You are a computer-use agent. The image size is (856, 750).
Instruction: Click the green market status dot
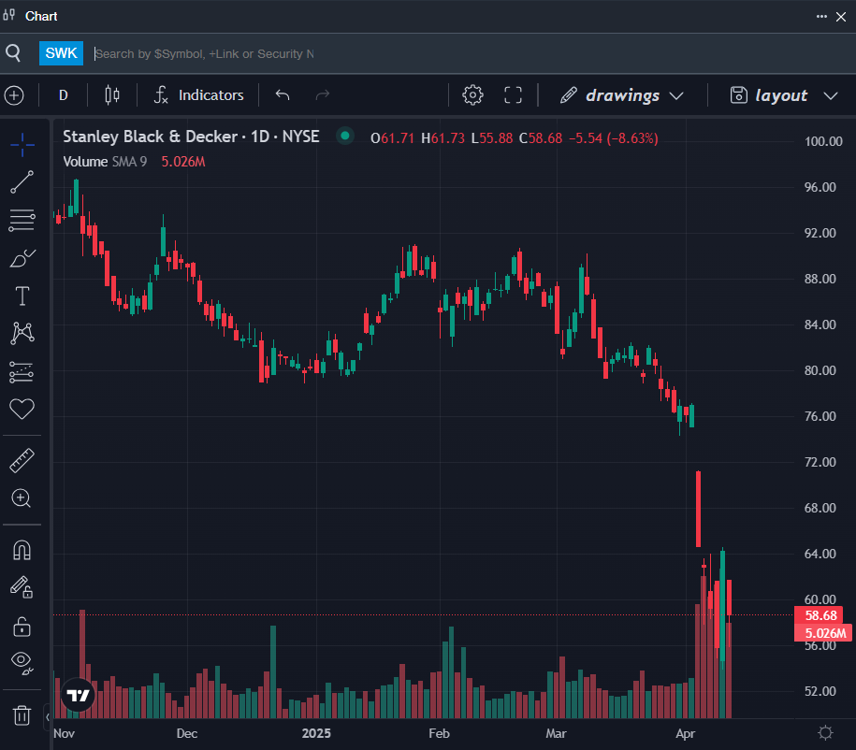coord(345,136)
